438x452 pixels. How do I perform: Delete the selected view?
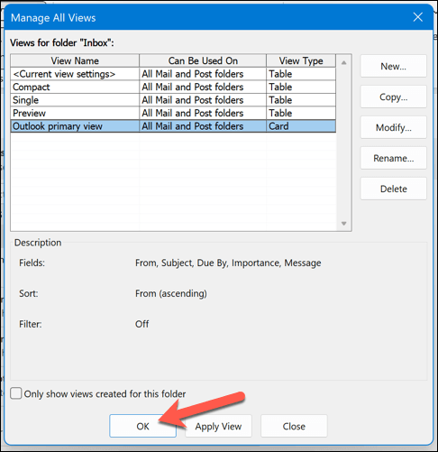[393, 189]
